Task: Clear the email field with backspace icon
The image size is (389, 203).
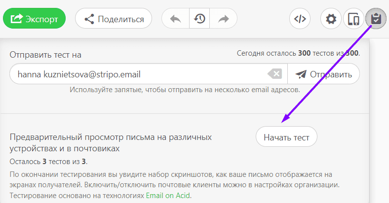Action: [274, 74]
